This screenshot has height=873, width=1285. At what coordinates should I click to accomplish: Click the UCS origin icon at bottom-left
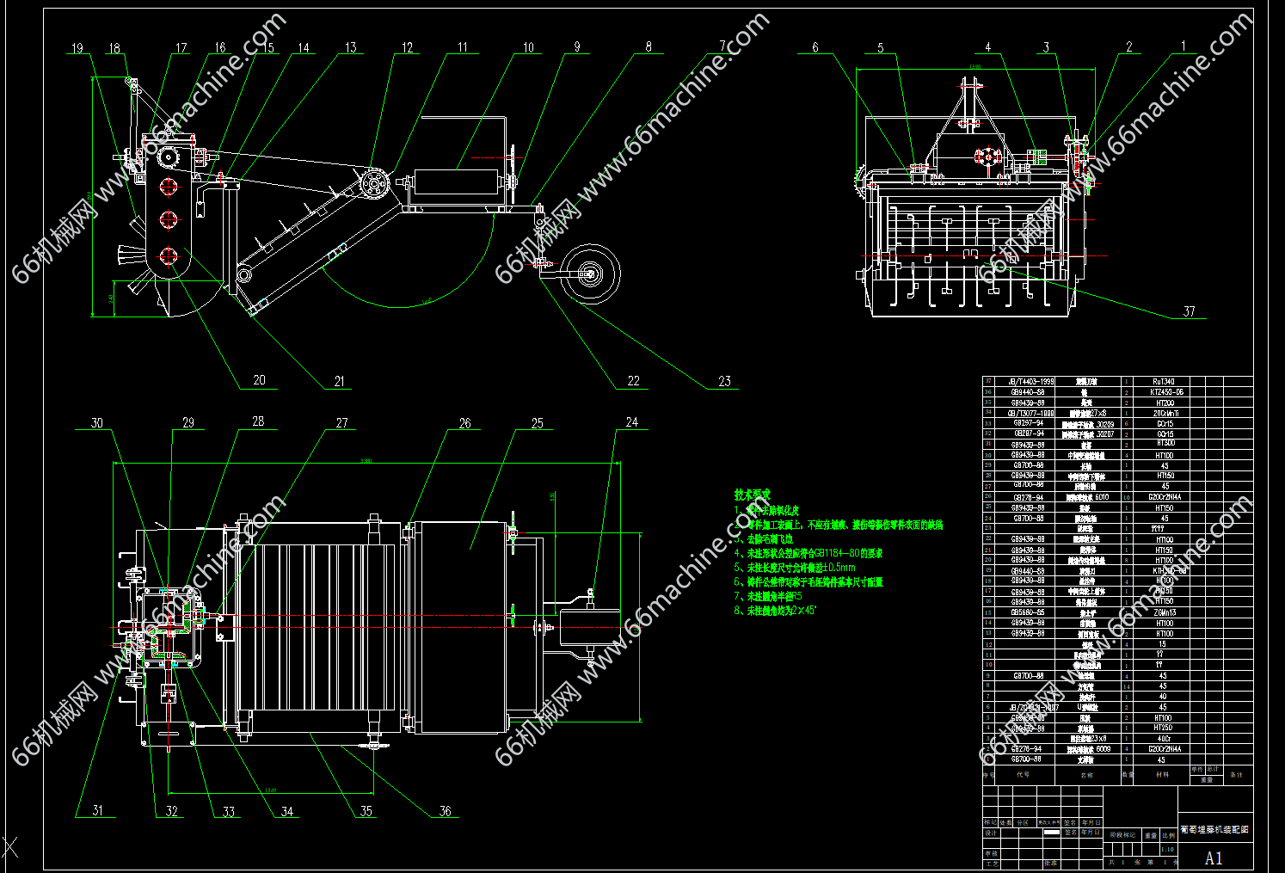tap(10, 846)
